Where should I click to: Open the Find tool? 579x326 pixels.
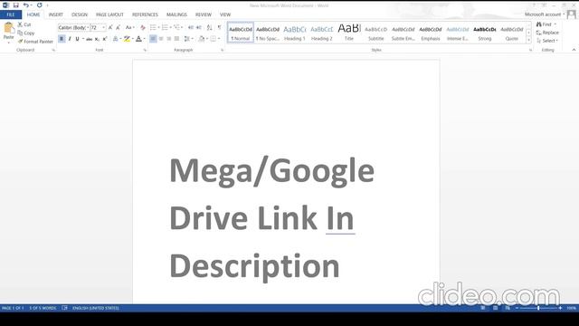point(546,24)
